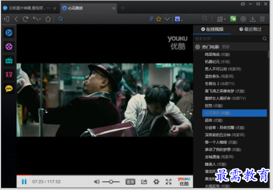This screenshot has width=273, height=190.
Task: Expand the address bar history chevron
Action: coord(167,19)
